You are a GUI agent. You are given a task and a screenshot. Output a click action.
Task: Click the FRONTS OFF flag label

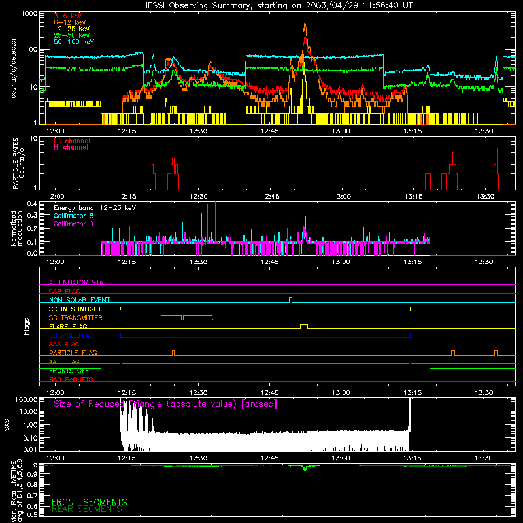pyautogui.click(x=69, y=371)
